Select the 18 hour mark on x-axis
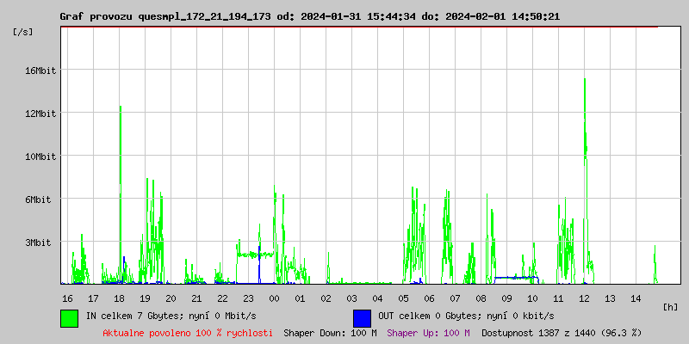 pyautogui.click(x=119, y=298)
